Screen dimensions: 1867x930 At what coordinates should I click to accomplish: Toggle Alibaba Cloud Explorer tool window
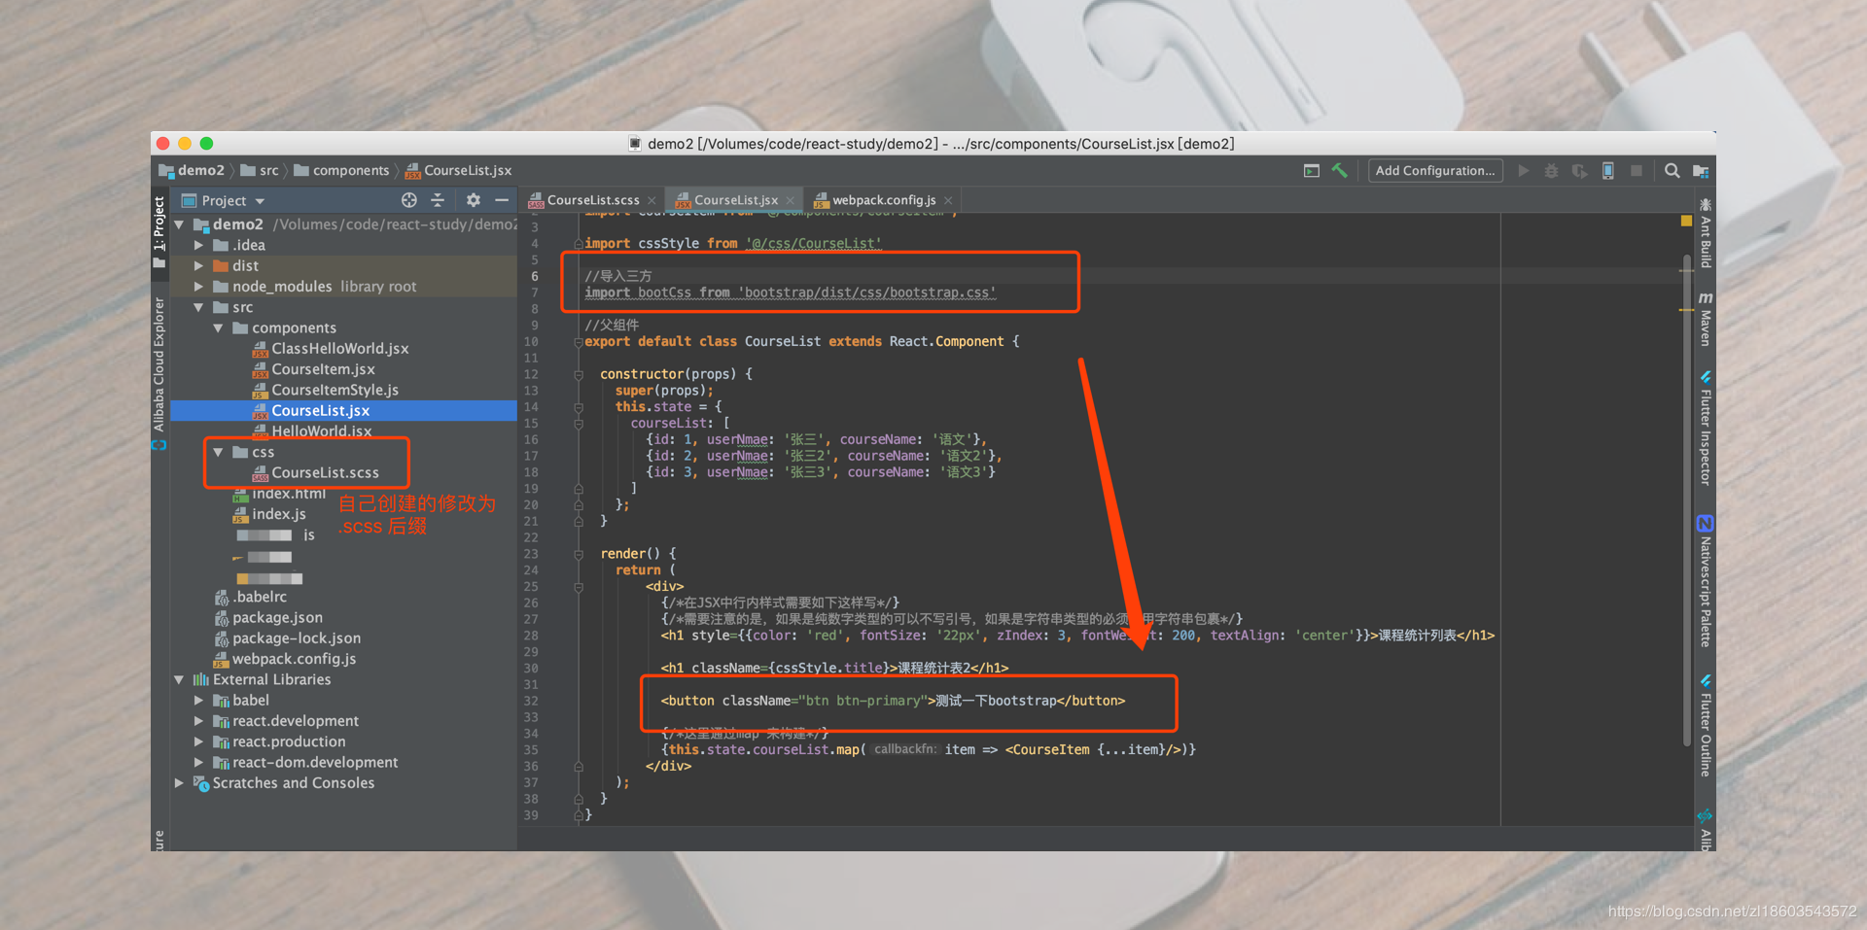click(159, 373)
